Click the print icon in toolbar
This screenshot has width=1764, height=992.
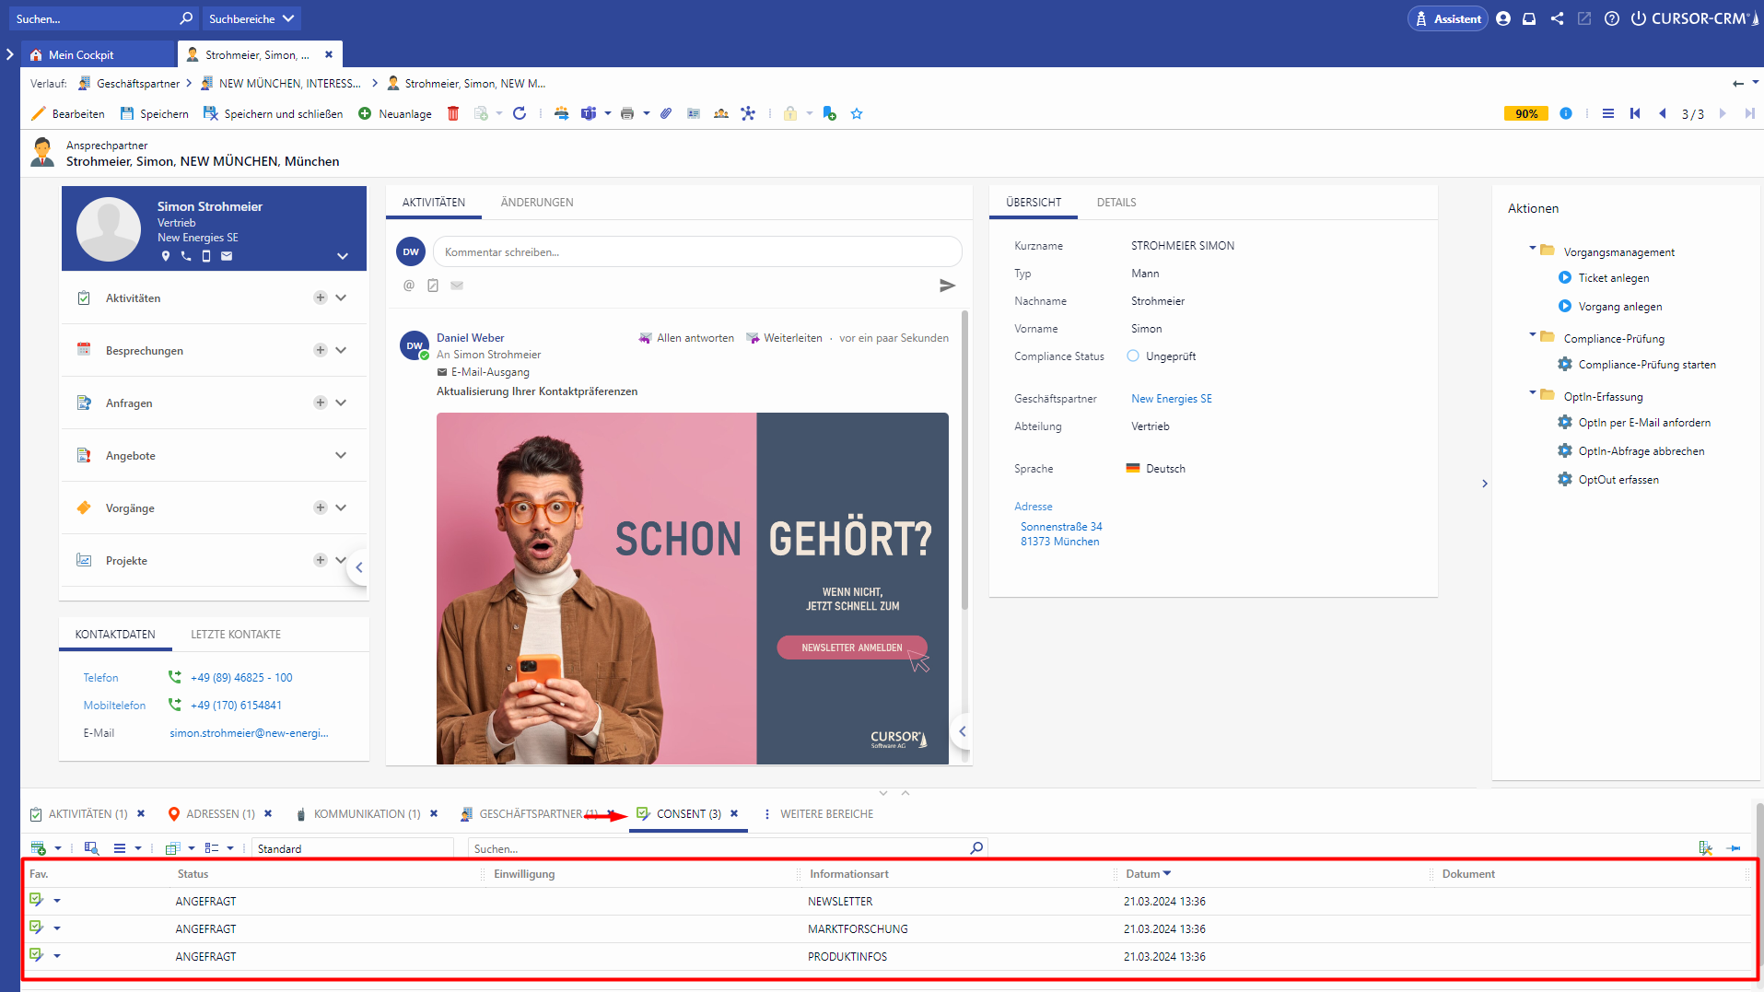627,113
